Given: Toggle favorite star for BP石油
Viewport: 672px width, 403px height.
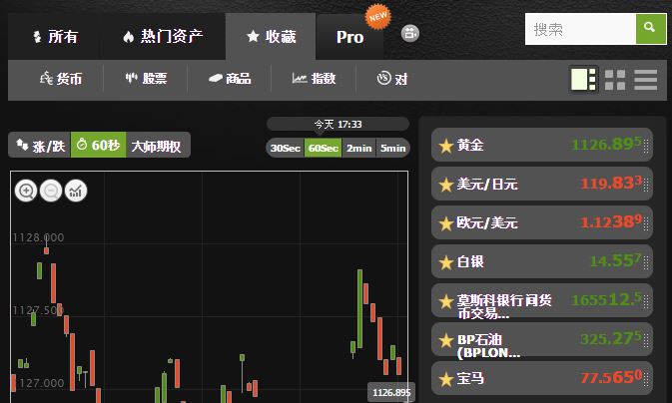Looking at the screenshot, I should pos(446,340).
